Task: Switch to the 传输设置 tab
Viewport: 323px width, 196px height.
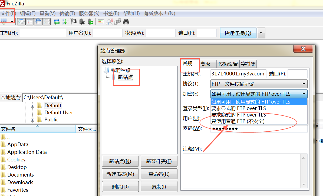Action: (228, 64)
